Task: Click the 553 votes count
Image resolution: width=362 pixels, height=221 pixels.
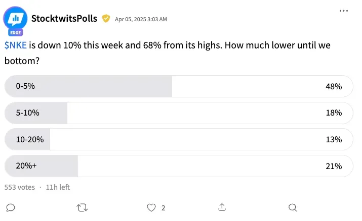Action: [x=20, y=187]
